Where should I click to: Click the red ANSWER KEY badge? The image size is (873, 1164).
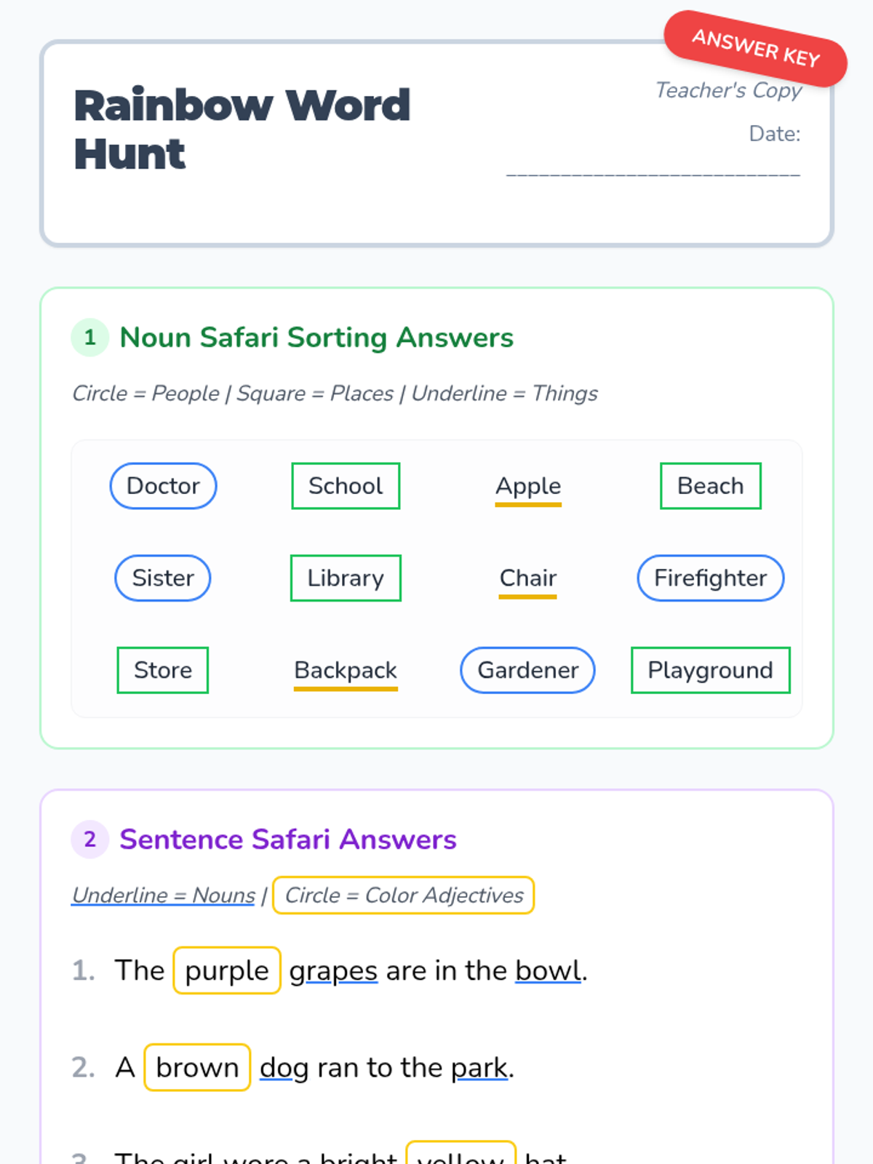click(755, 49)
